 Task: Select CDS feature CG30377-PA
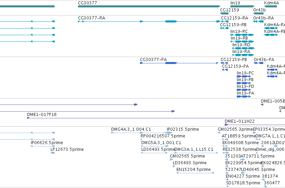[179, 63]
